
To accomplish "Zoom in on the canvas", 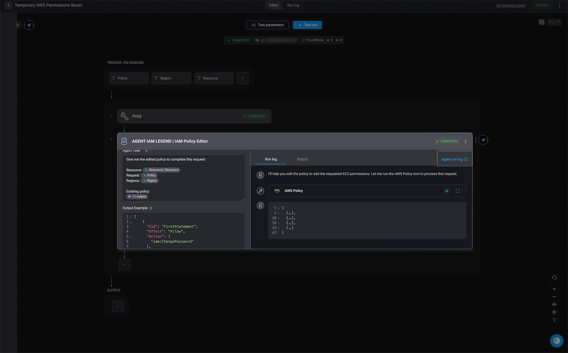I will tap(554, 289).
